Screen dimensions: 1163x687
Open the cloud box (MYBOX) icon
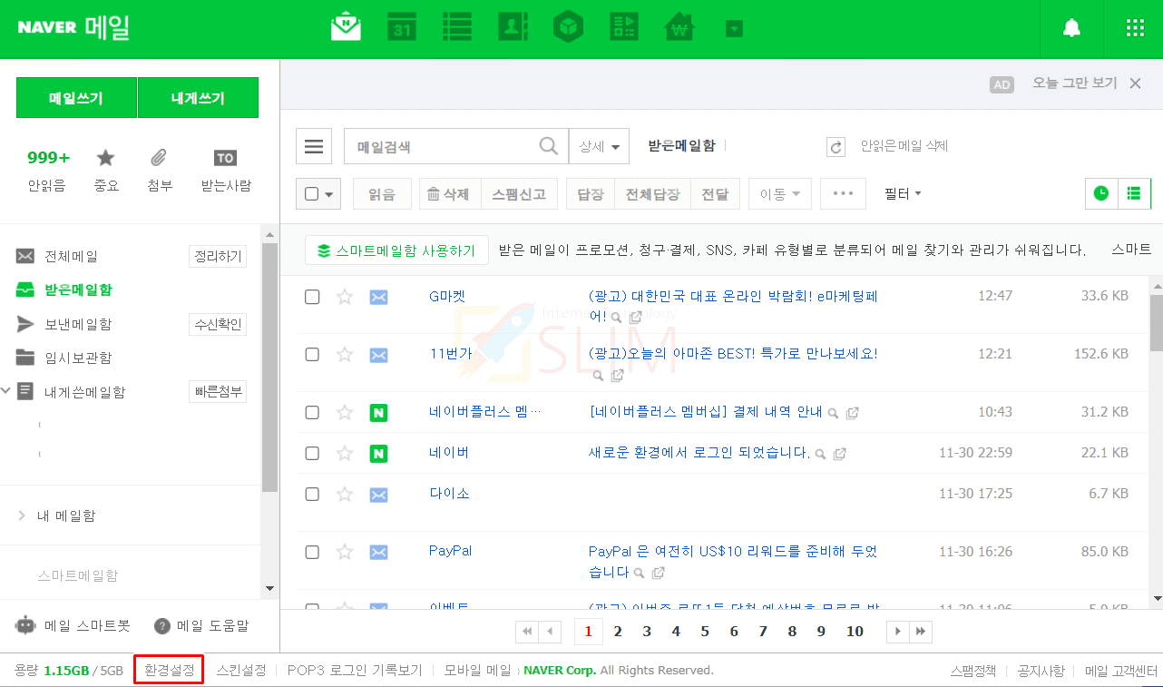568,27
